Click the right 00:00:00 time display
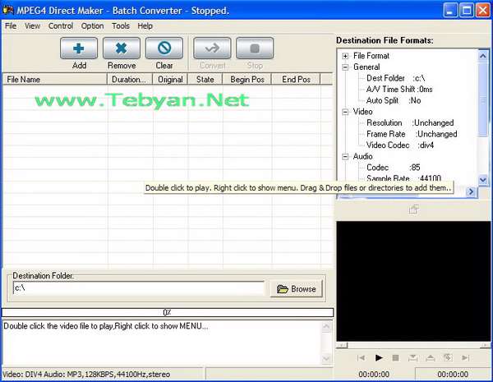This screenshot has height=382, width=493. [453, 374]
